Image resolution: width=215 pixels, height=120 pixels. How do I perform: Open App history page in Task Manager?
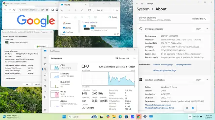pyautogui.click(x=45, y=75)
